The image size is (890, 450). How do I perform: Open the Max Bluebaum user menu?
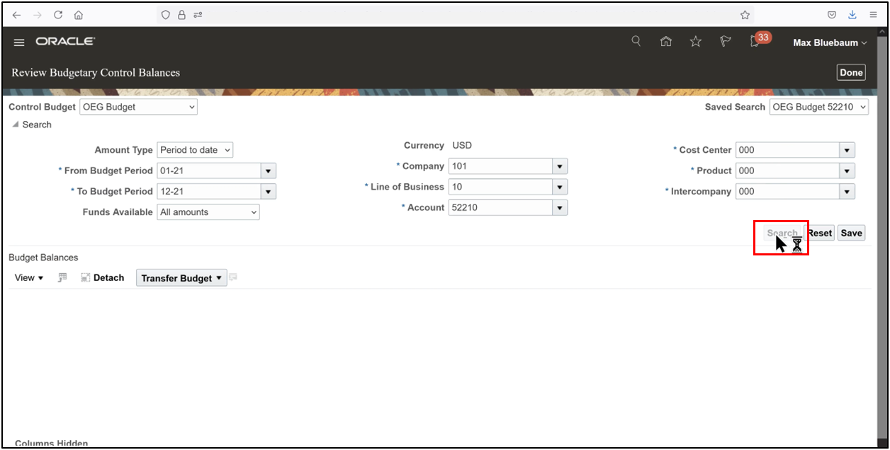828,42
